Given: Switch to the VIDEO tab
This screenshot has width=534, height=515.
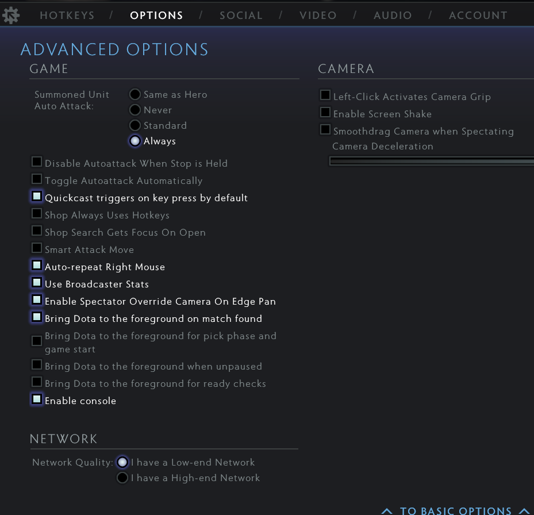Looking at the screenshot, I should click(318, 15).
